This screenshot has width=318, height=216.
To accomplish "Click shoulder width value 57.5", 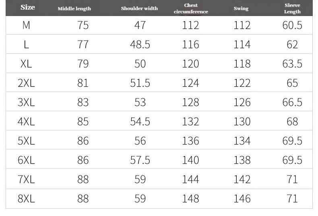I will [x=140, y=160].
